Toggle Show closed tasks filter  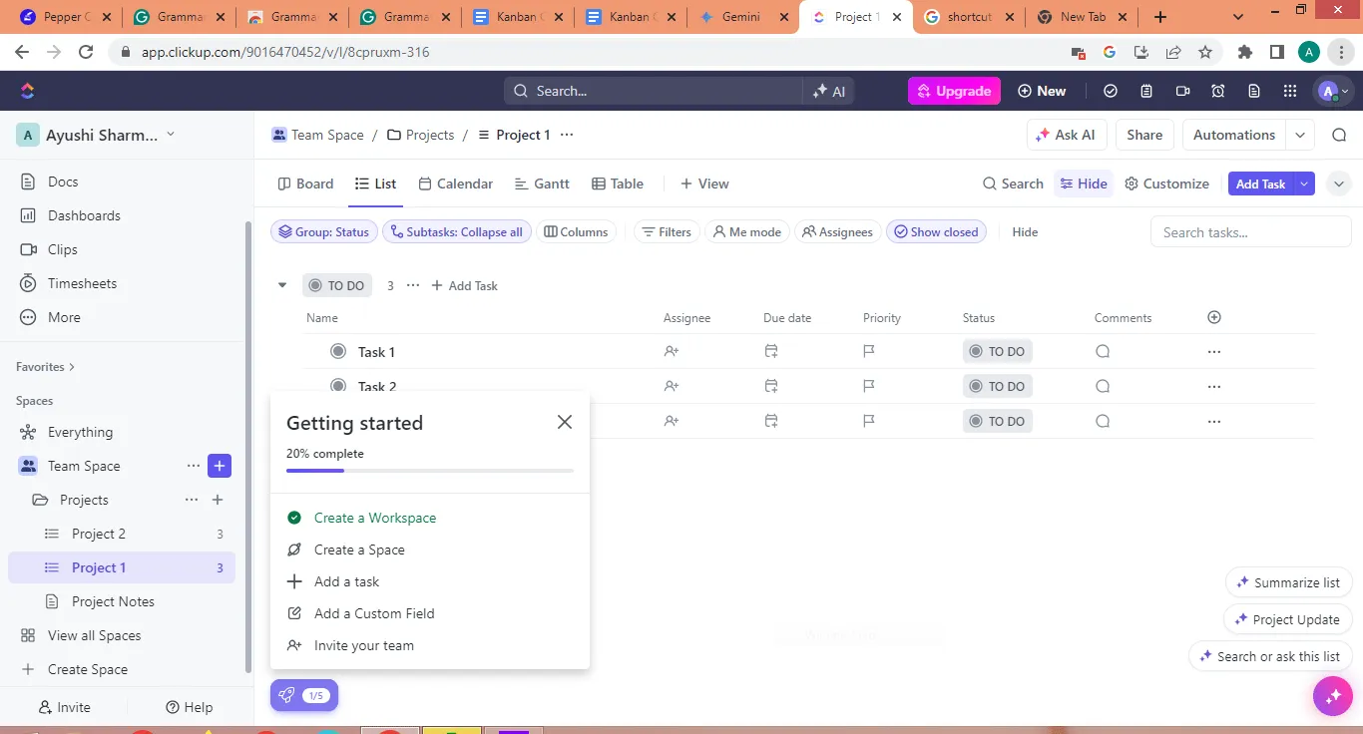tap(936, 231)
